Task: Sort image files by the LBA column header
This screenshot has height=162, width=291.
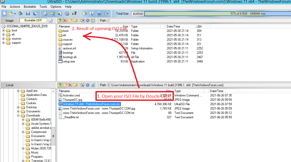Action: tap(203, 26)
